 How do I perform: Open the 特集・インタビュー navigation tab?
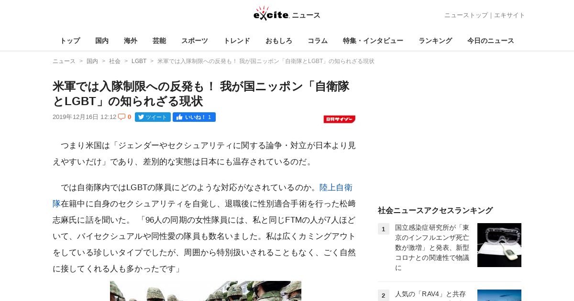[373, 41]
